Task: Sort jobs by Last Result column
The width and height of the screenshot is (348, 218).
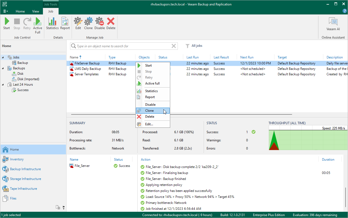Action: tap(221, 57)
